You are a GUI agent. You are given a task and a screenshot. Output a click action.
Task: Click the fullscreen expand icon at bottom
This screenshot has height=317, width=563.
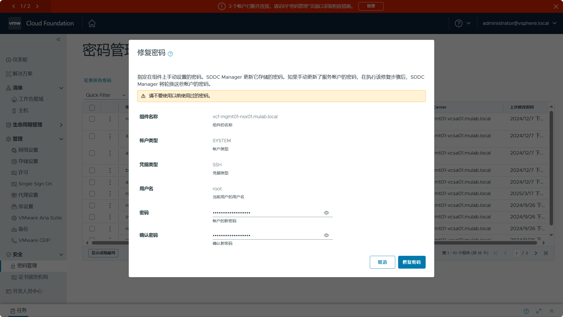pyautogui.click(x=539, y=311)
